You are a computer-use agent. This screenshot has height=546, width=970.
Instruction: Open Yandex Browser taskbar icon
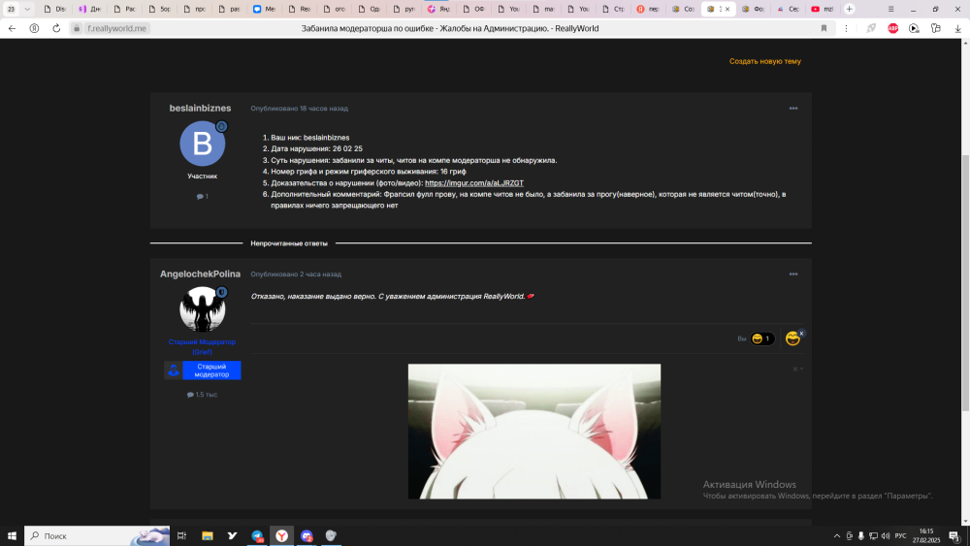pos(281,535)
